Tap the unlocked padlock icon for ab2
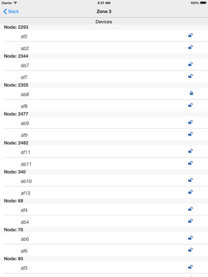The width and height of the screenshot is (208, 277). click(x=191, y=47)
